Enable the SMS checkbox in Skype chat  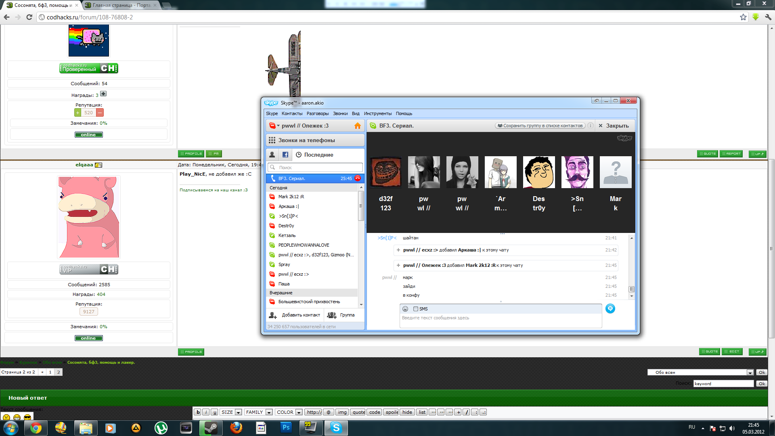tap(415, 309)
